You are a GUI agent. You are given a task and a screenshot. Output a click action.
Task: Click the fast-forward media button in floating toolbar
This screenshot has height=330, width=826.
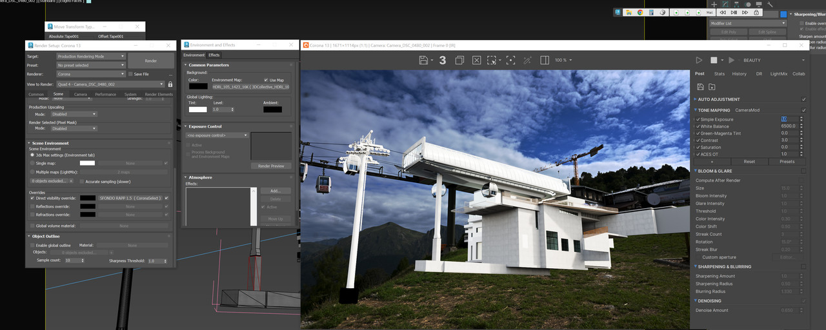pyautogui.click(x=745, y=12)
